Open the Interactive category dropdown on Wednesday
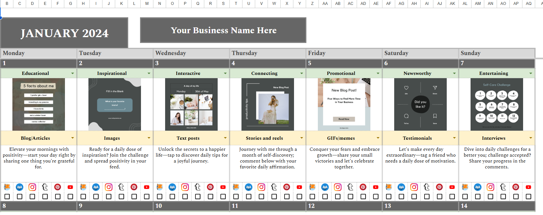The width and height of the screenshot is (543, 215). pos(225,73)
